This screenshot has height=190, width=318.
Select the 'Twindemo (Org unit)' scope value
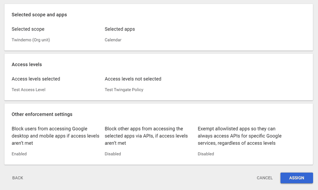31,40
